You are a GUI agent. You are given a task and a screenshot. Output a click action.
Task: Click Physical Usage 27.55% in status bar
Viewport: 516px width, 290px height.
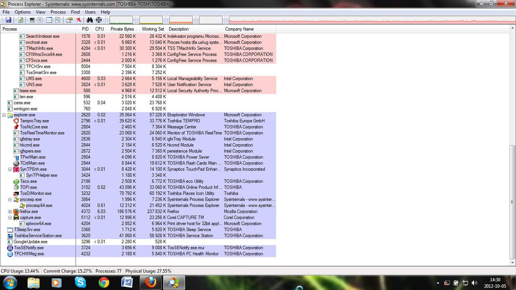pyautogui.click(x=148, y=271)
